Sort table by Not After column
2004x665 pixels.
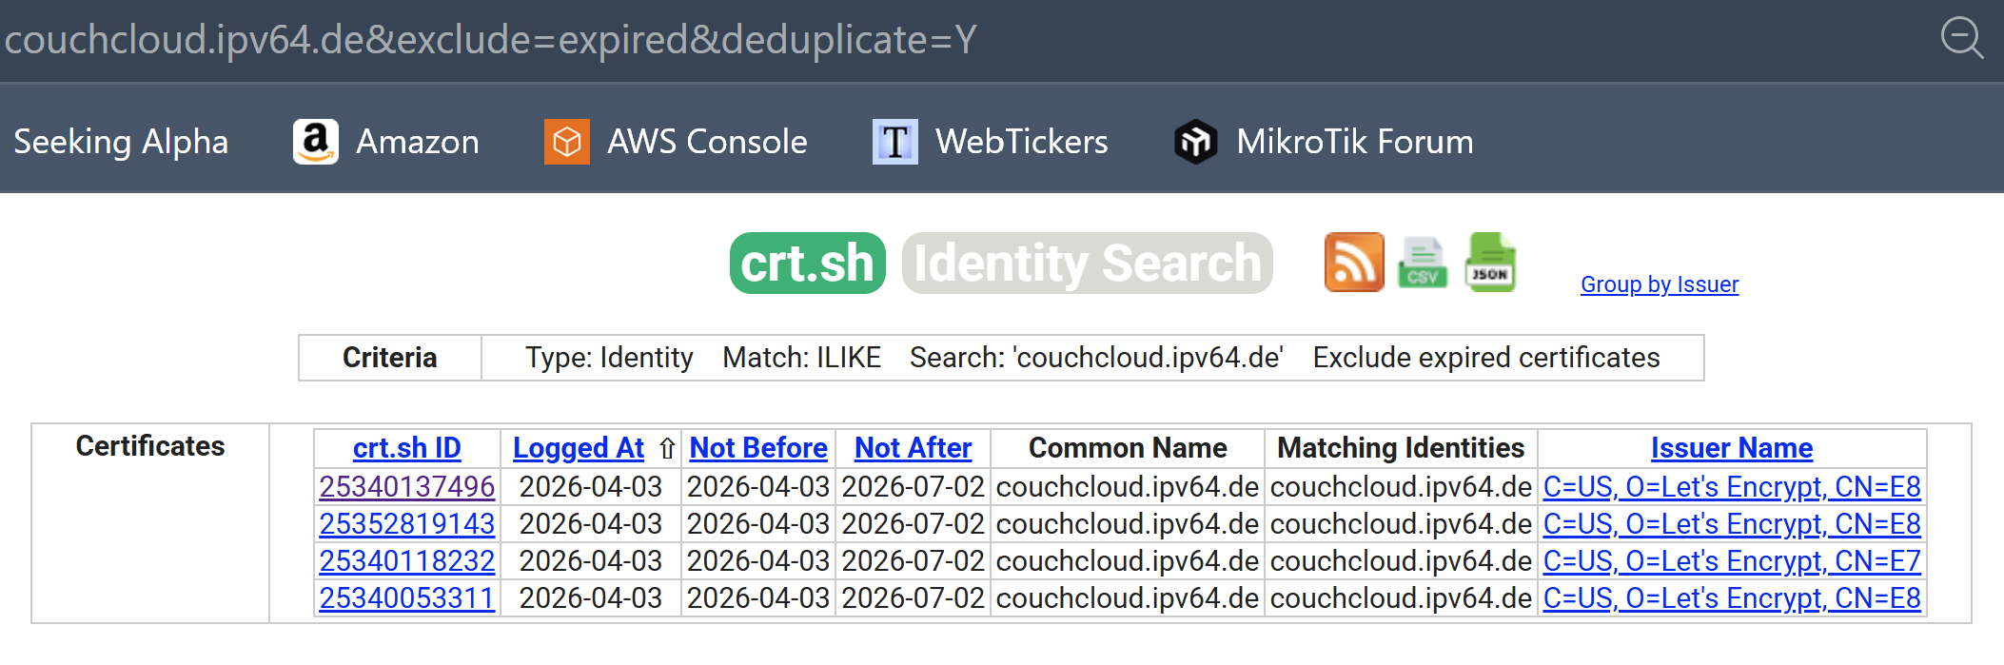pyautogui.click(x=914, y=448)
